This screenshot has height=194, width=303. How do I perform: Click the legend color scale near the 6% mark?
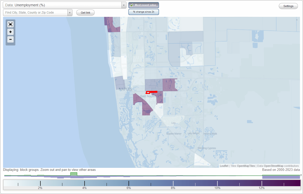click(129, 183)
